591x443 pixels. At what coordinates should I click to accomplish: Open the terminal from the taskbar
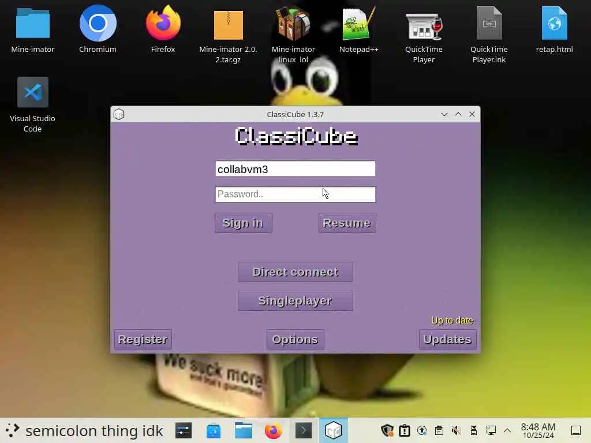point(304,430)
